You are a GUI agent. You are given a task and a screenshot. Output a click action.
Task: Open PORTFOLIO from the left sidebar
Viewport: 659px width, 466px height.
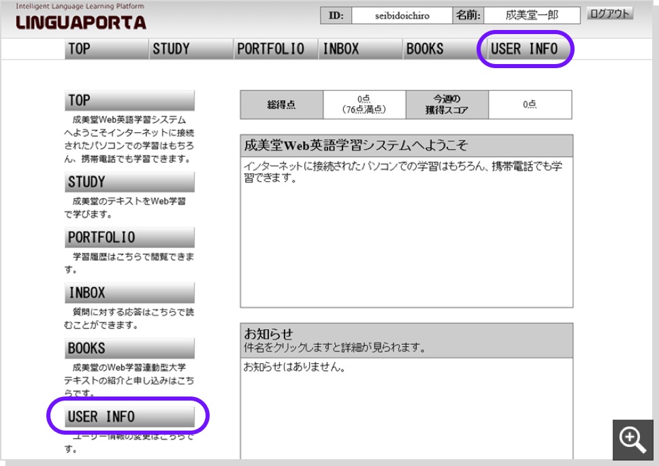point(129,236)
